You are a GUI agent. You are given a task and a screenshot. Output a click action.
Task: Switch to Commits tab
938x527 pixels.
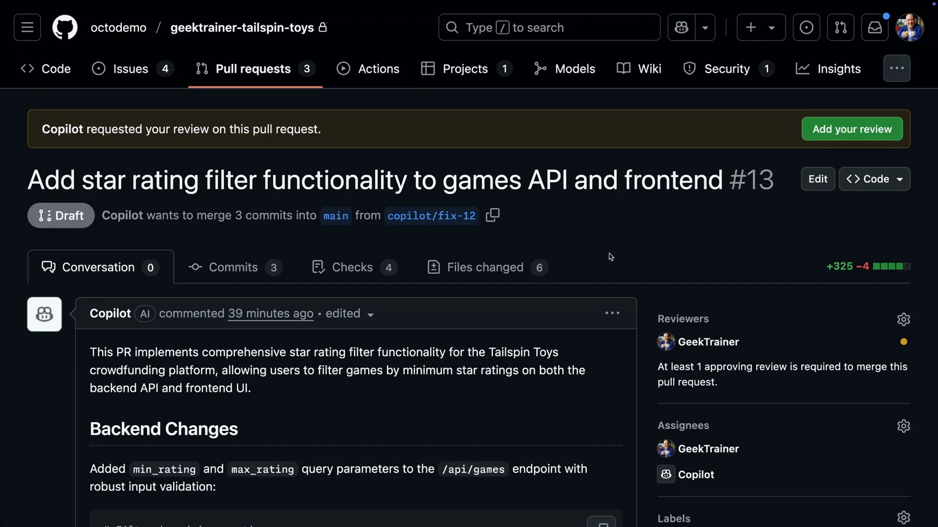click(x=235, y=267)
